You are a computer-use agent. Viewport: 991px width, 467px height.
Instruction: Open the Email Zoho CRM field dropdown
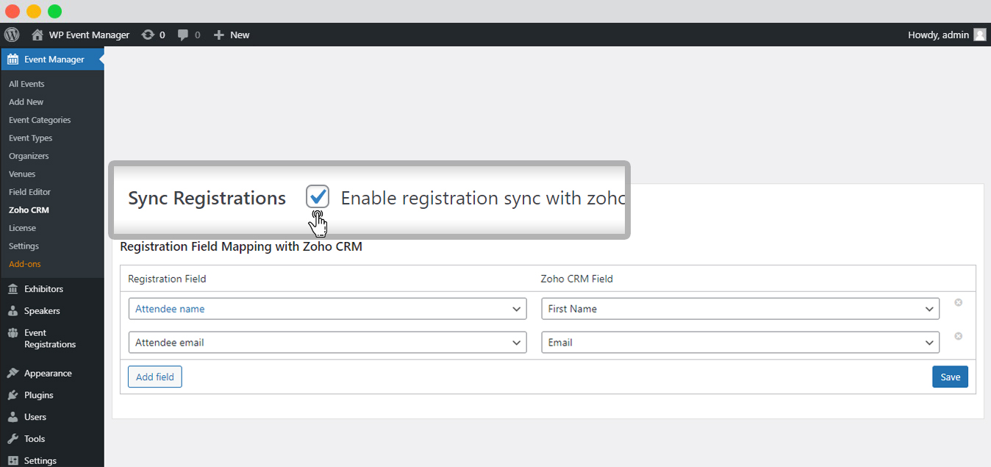tap(740, 343)
